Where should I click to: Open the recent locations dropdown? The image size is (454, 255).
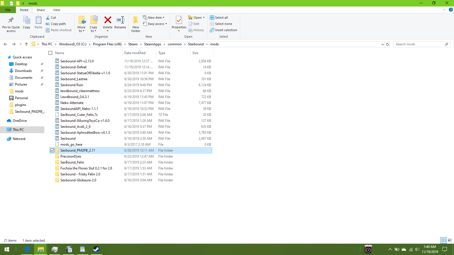point(20,44)
